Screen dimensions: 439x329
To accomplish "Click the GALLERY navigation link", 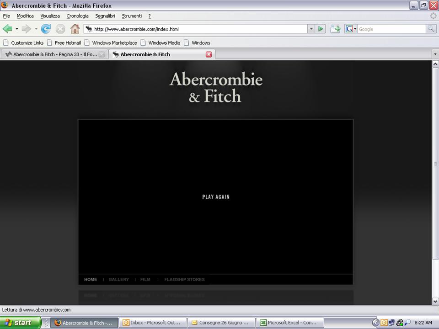I will pyautogui.click(x=118, y=280).
